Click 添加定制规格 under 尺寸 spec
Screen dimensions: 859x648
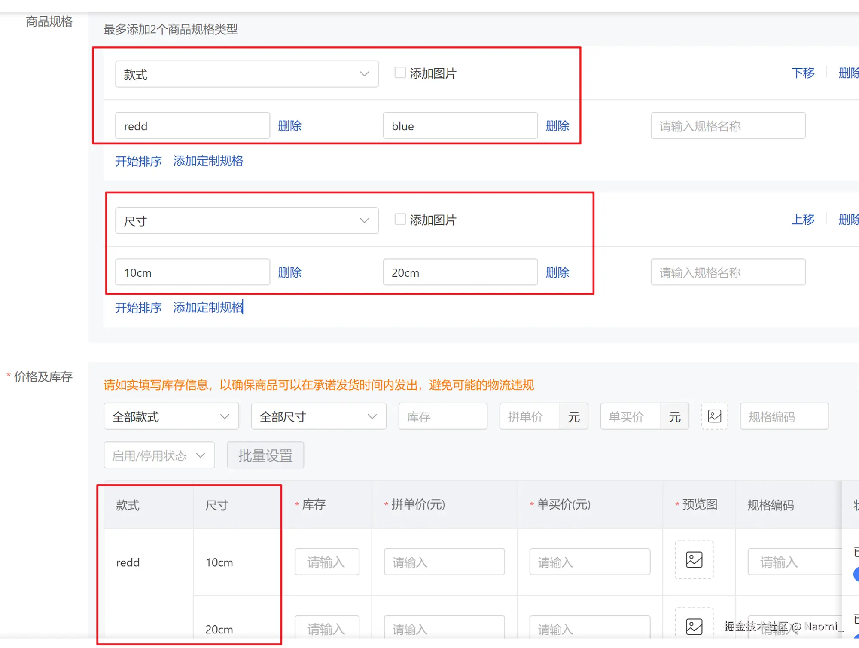tap(208, 307)
